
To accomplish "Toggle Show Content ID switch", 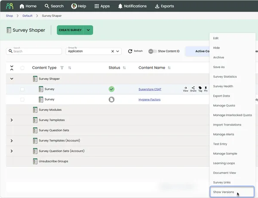I will coord(152,51).
